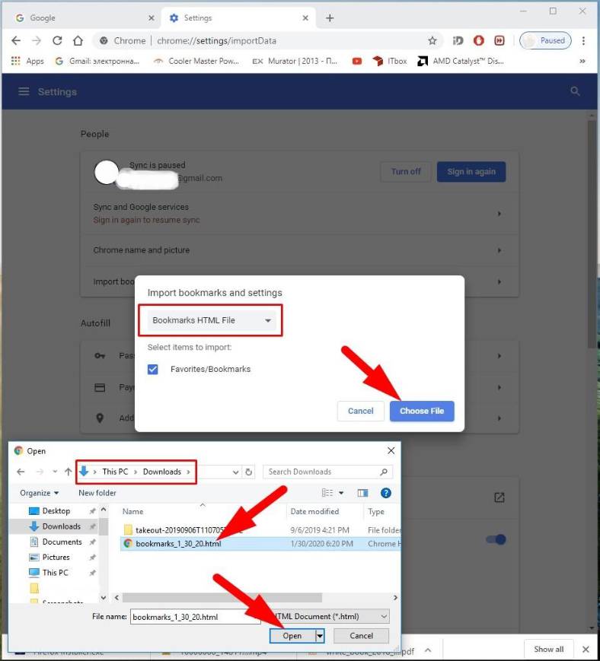Open ITbox bookmark
Viewport: 600px width, 661px height.
[x=390, y=61]
